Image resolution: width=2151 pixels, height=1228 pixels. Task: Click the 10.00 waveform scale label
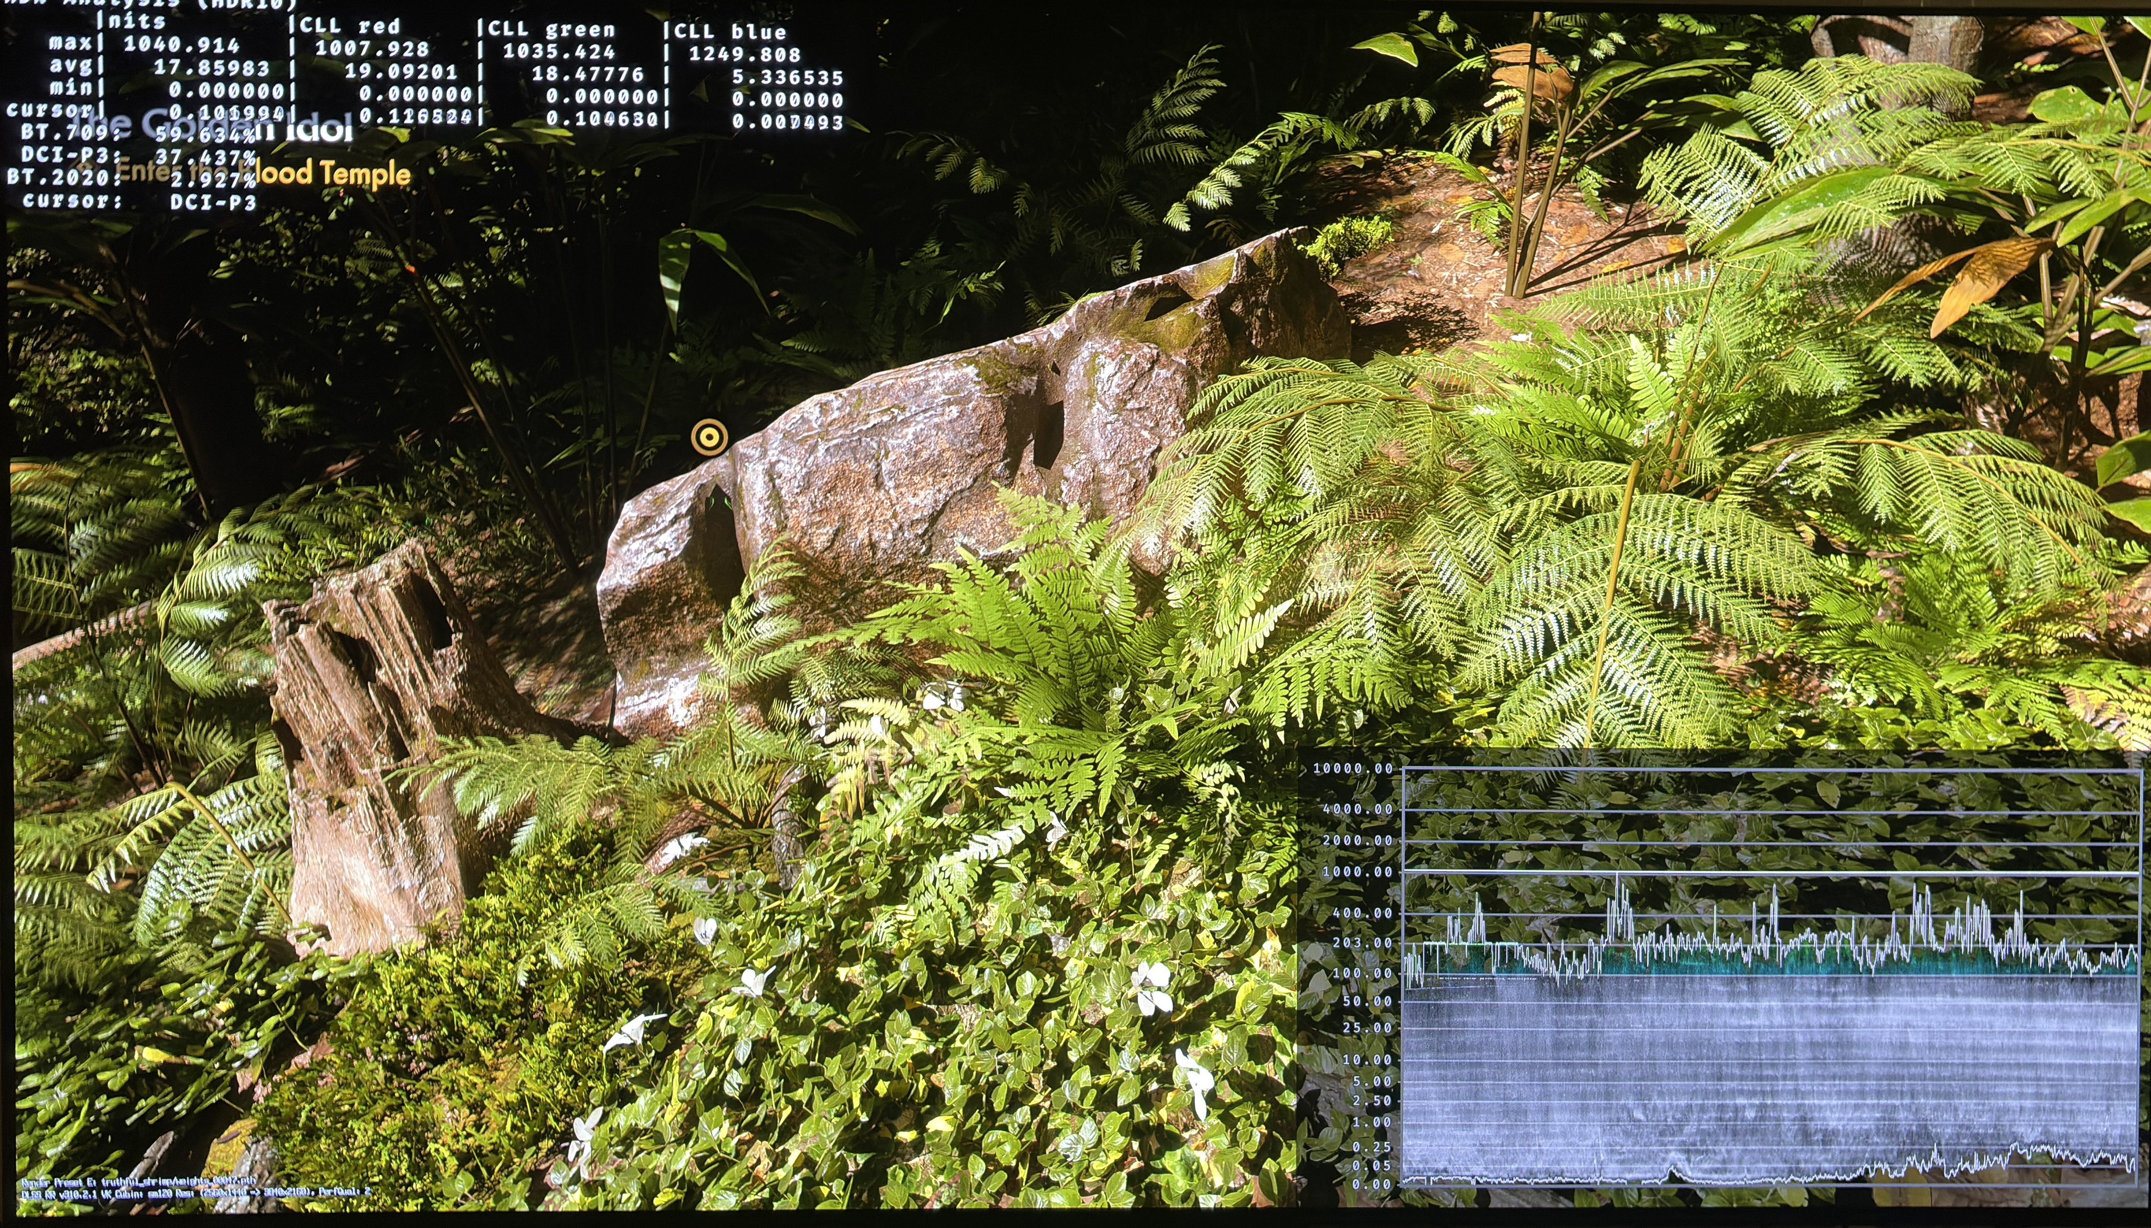click(1367, 1060)
